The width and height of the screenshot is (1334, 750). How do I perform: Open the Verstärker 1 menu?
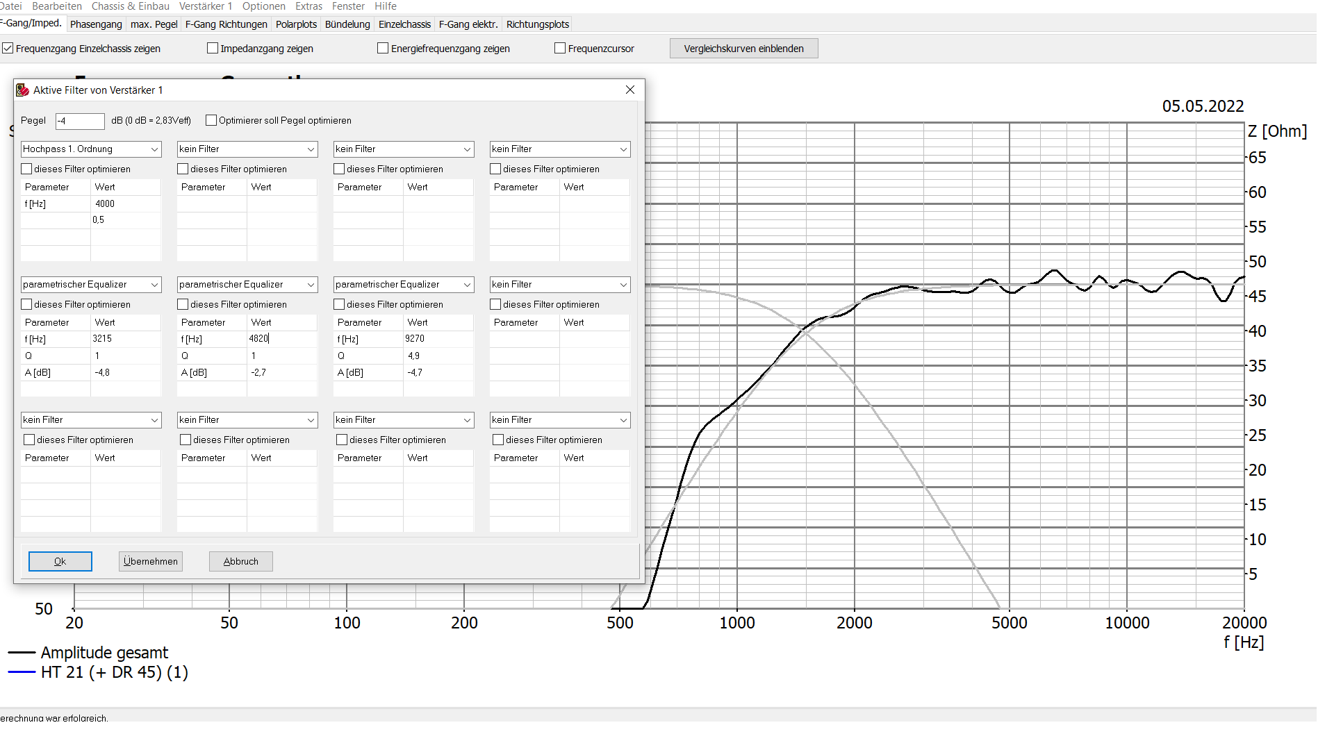tap(206, 6)
